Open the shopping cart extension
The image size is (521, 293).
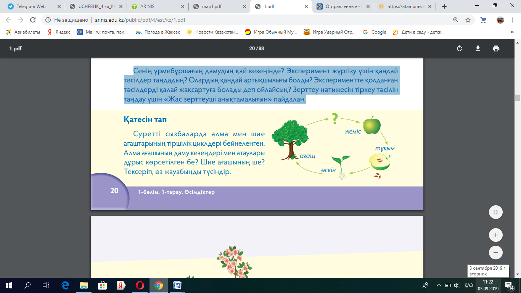484,20
